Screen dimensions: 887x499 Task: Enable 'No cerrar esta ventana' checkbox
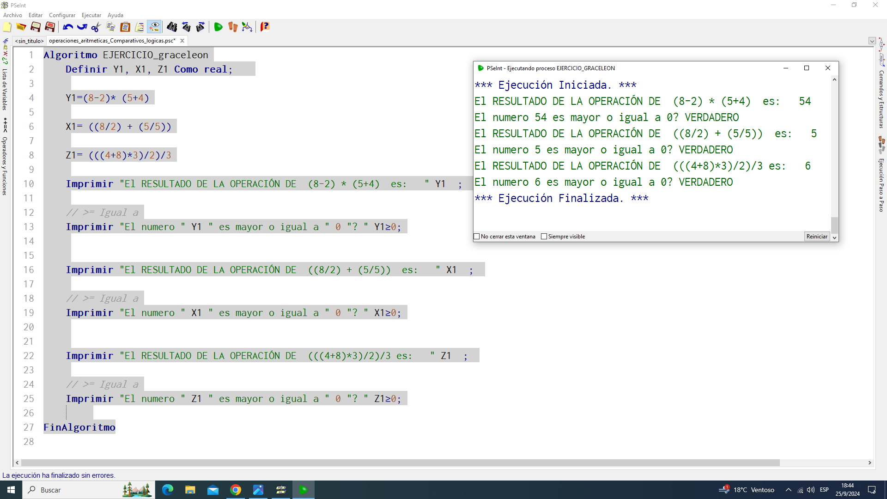(477, 237)
